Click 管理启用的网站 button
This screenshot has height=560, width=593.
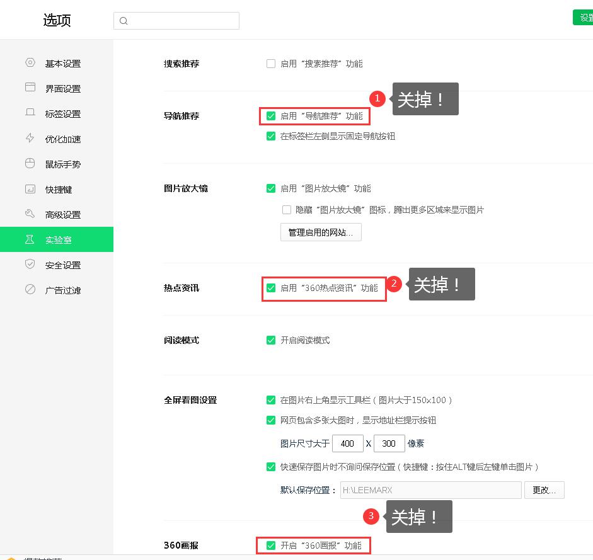(321, 232)
